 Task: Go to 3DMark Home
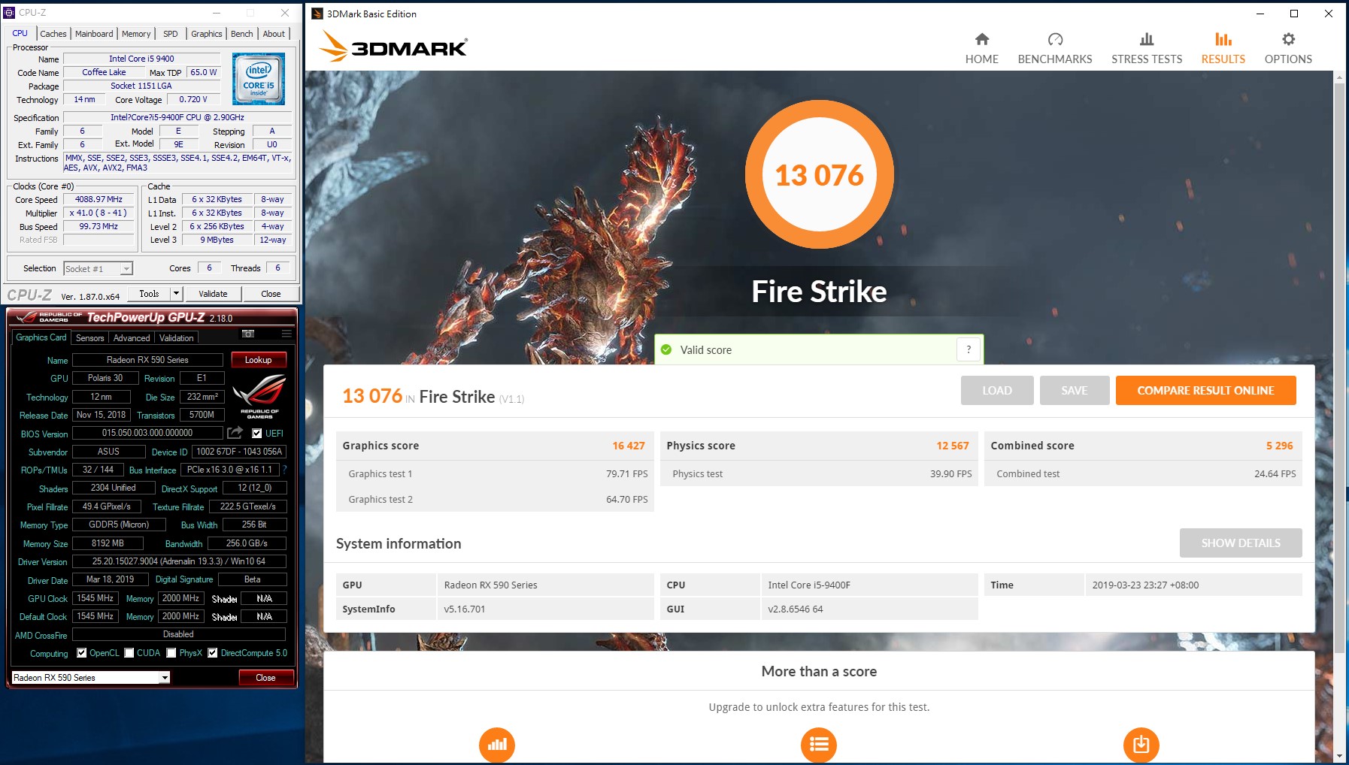981,49
